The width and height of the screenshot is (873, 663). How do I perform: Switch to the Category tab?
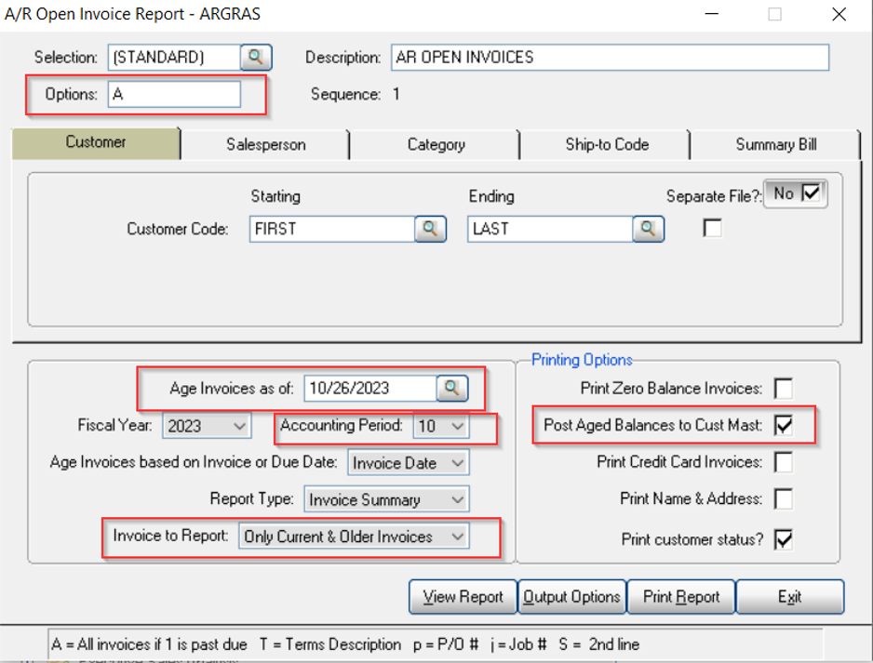tap(436, 145)
